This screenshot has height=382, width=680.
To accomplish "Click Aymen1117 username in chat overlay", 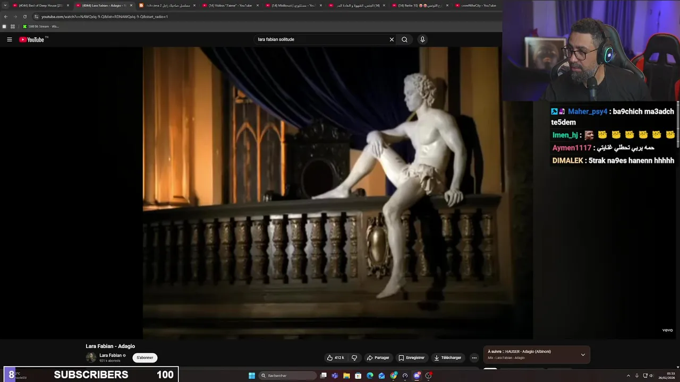I will 572,148.
